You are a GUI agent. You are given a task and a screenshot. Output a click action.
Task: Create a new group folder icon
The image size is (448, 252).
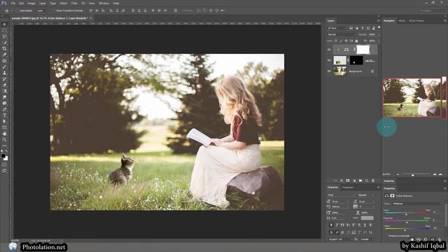point(360,181)
